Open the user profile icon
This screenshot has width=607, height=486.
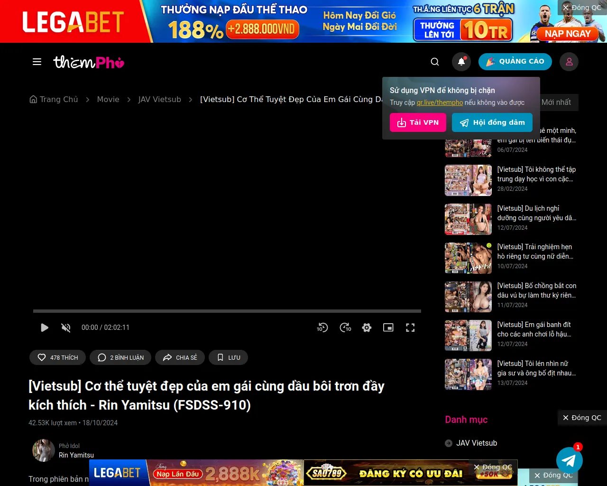point(569,62)
